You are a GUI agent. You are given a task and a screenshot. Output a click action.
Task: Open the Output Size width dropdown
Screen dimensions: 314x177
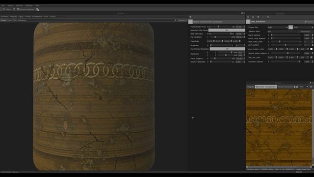(x=278, y=28)
